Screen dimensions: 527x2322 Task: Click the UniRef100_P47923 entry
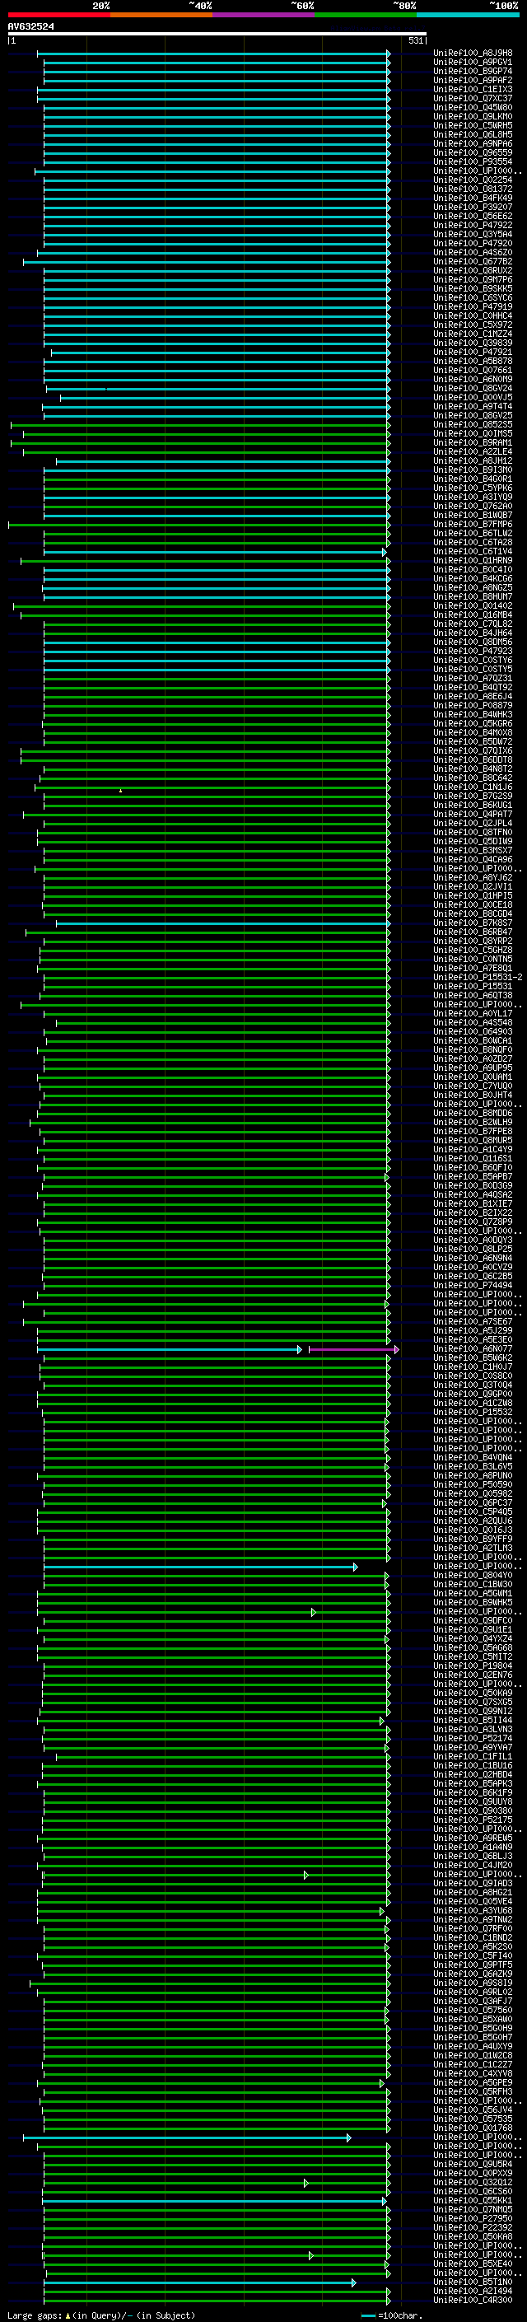(473, 651)
